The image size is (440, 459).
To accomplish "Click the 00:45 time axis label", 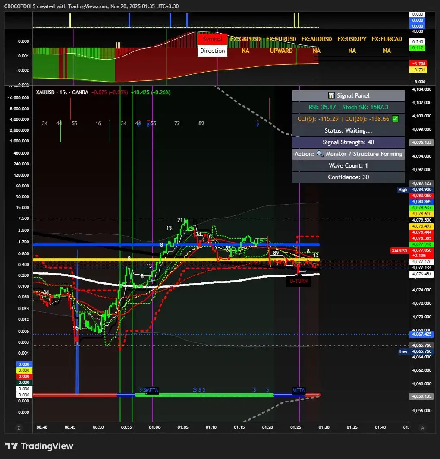I will [x=70, y=427].
